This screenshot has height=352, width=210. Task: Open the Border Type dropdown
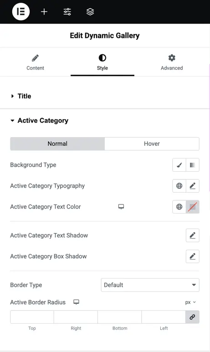coord(150,285)
